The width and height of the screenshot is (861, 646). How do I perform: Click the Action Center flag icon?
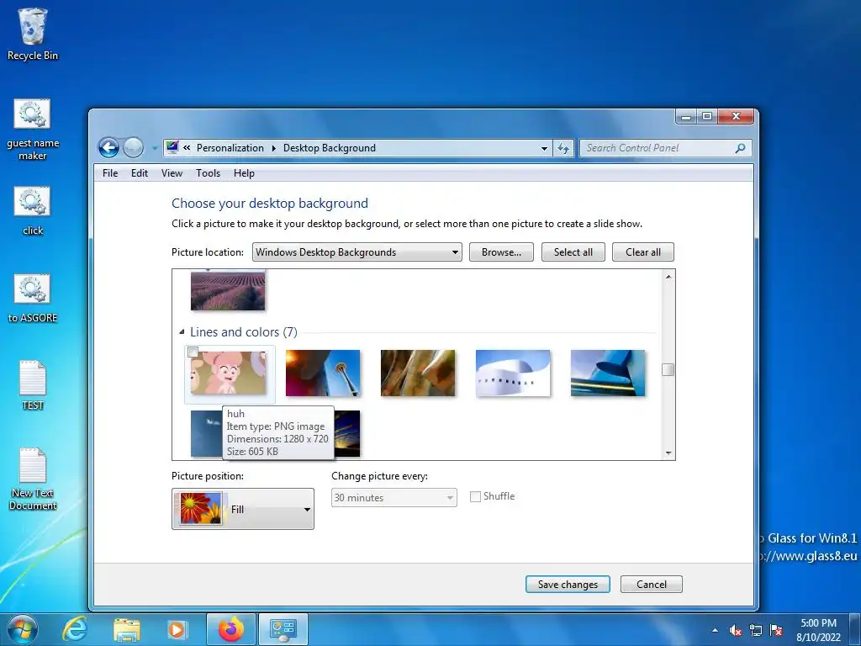click(776, 631)
